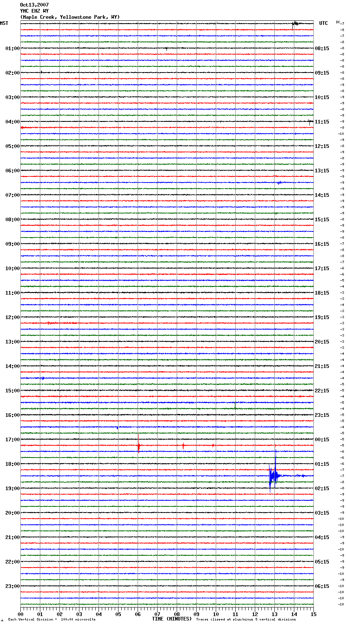Click the black event burst at top near minute 14
346x625 pixels.
pos(296,24)
